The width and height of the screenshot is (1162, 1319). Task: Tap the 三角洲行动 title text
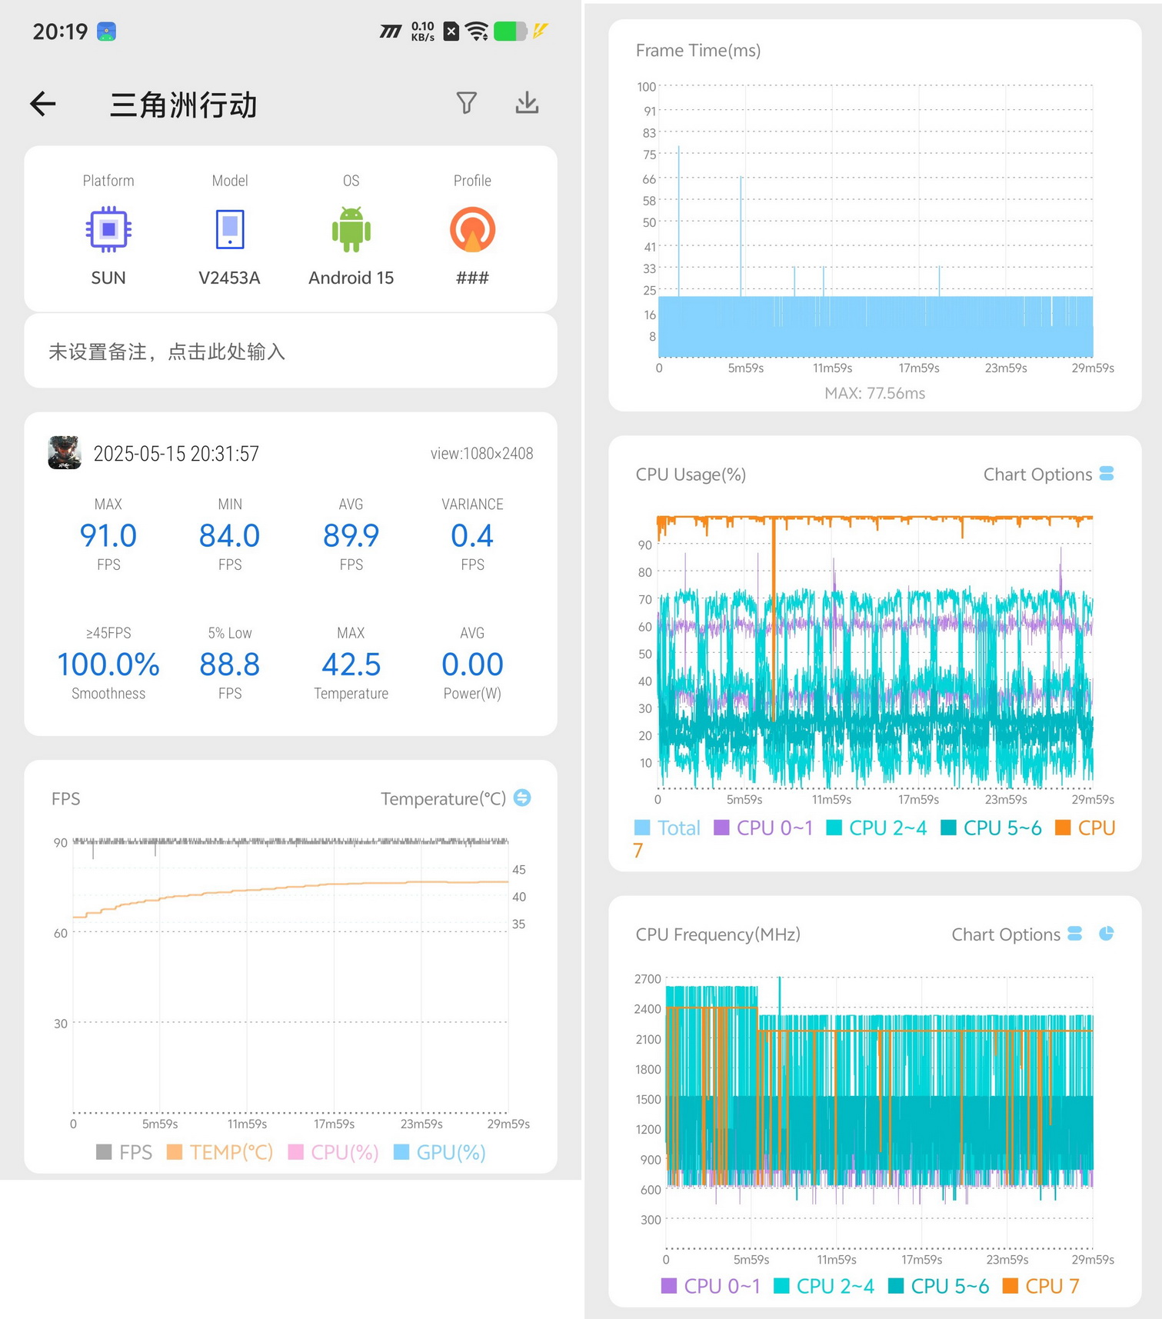183,105
